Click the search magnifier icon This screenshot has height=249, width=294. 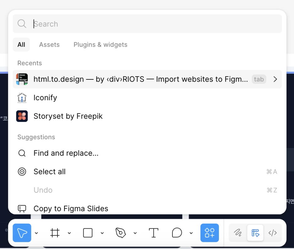22,24
